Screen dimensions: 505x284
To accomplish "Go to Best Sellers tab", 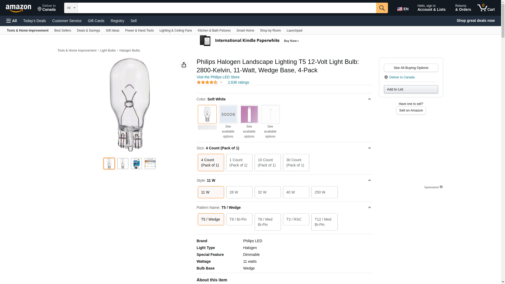I will pyautogui.click(x=63, y=31).
